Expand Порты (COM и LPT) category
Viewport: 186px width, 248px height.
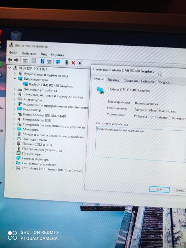tap(14, 143)
